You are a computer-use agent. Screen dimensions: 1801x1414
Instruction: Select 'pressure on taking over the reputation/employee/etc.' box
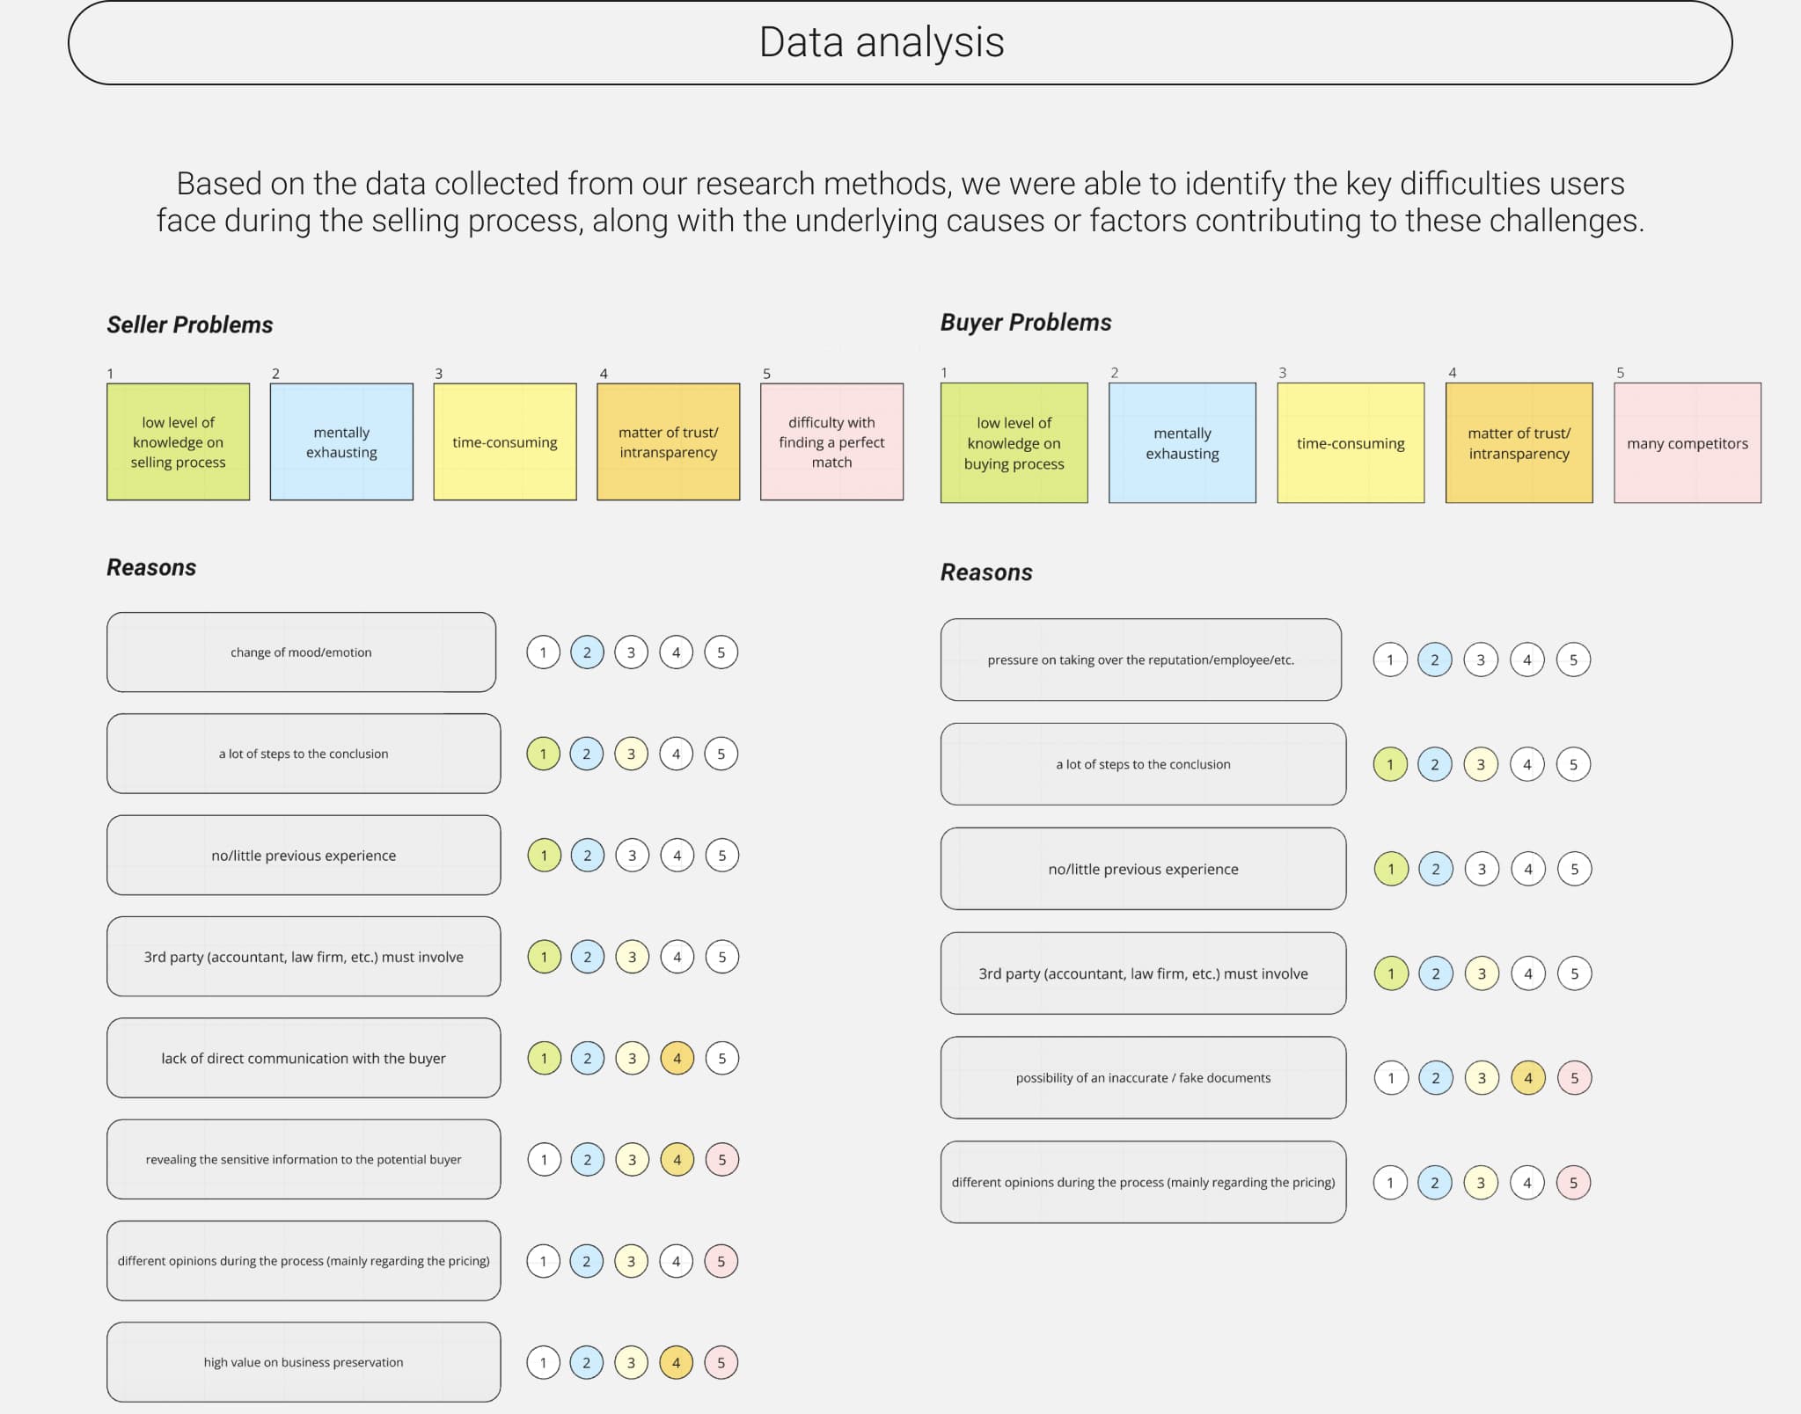(1141, 660)
